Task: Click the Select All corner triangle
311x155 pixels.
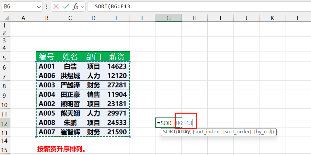Action: click(6, 18)
